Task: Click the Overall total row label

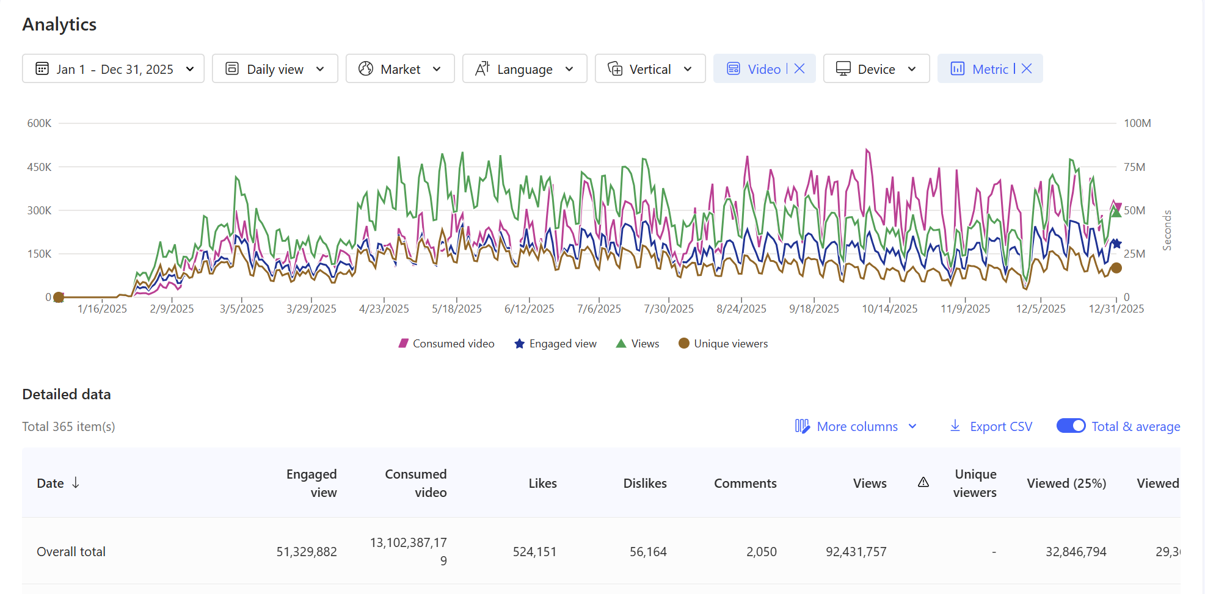Action: pos(71,551)
